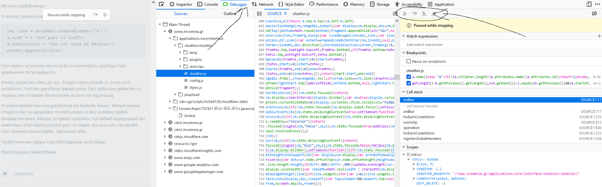Step over in debugger toolbar

414,13
